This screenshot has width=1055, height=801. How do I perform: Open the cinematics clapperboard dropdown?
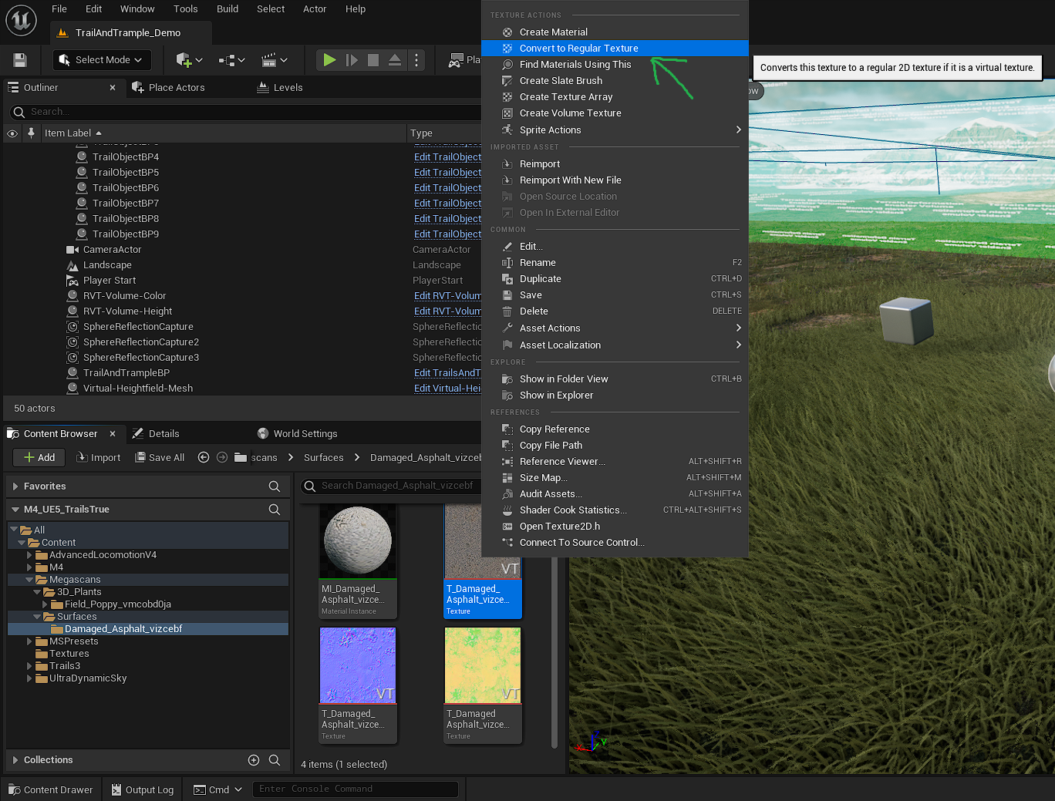point(274,60)
